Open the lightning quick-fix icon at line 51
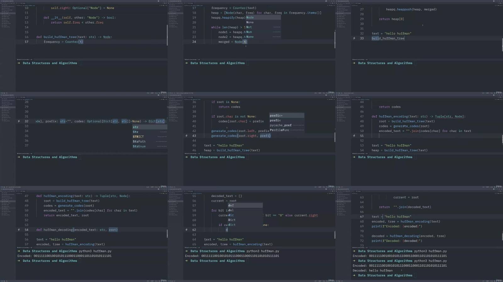This screenshot has width=503, height=282. [x=354, y=136]
